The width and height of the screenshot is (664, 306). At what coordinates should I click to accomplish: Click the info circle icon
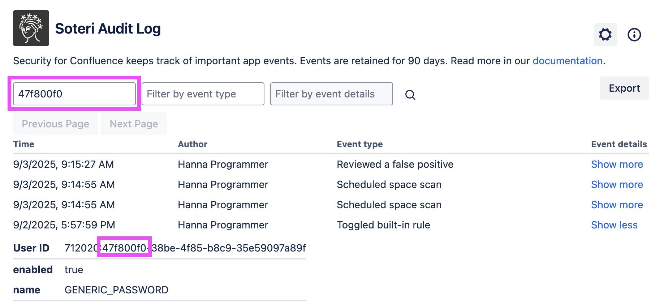click(634, 35)
